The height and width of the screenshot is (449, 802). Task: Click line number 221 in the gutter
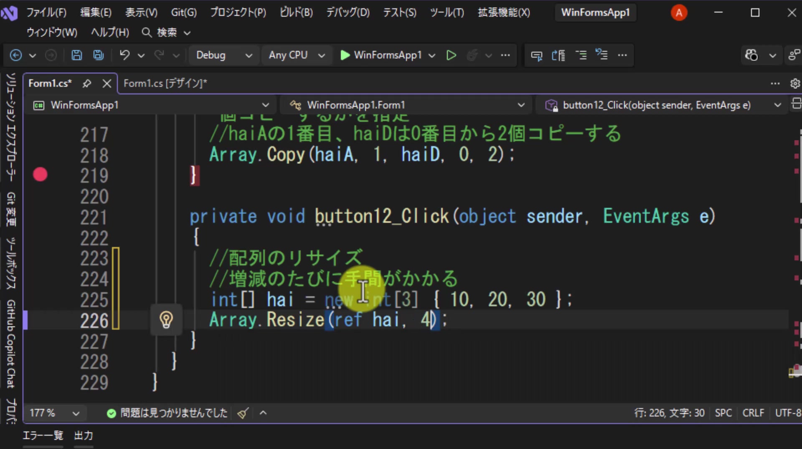click(94, 217)
